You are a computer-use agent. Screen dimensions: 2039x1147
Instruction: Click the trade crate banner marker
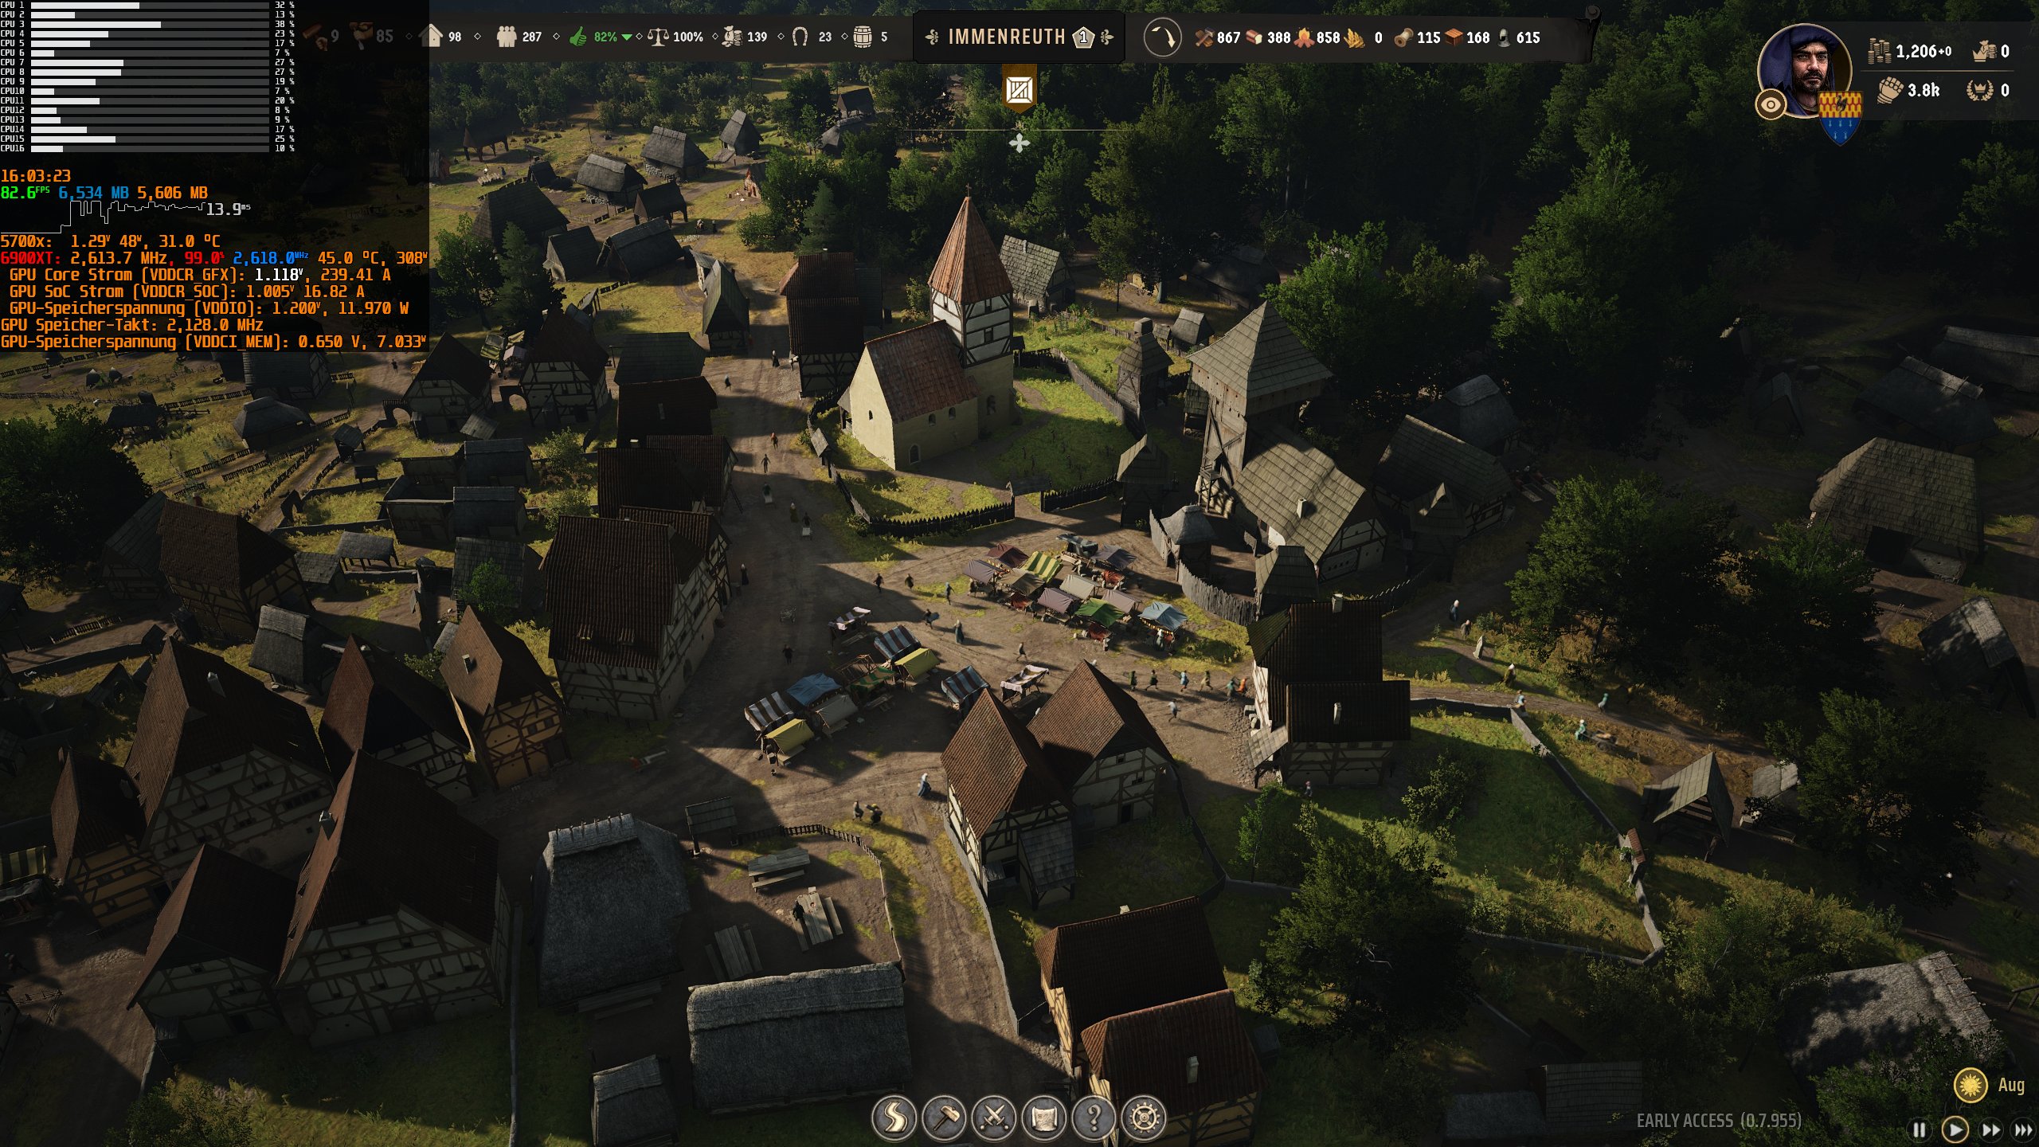[1019, 90]
